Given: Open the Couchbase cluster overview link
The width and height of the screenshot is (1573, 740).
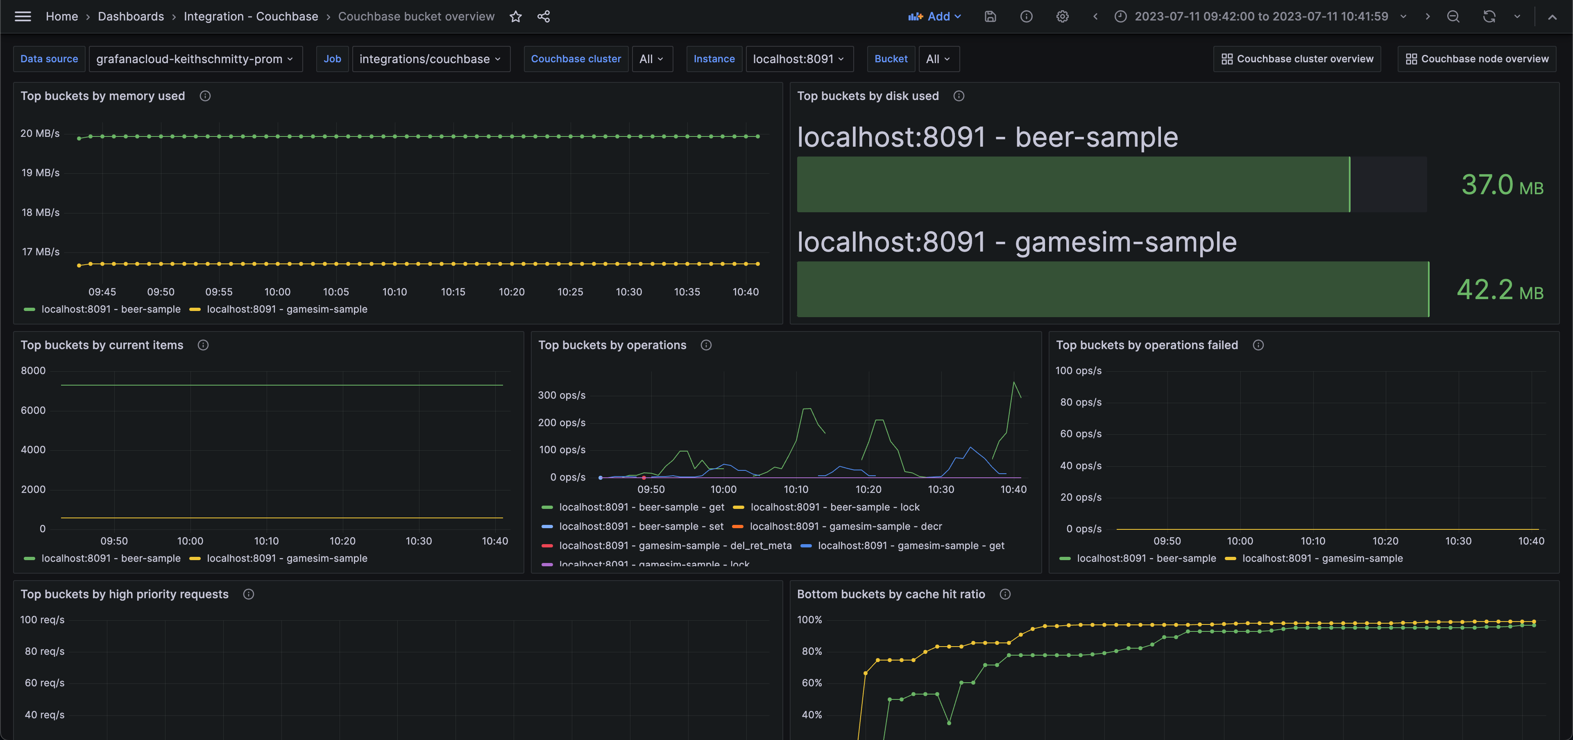Looking at the screenshot, I should (1297, 59).
